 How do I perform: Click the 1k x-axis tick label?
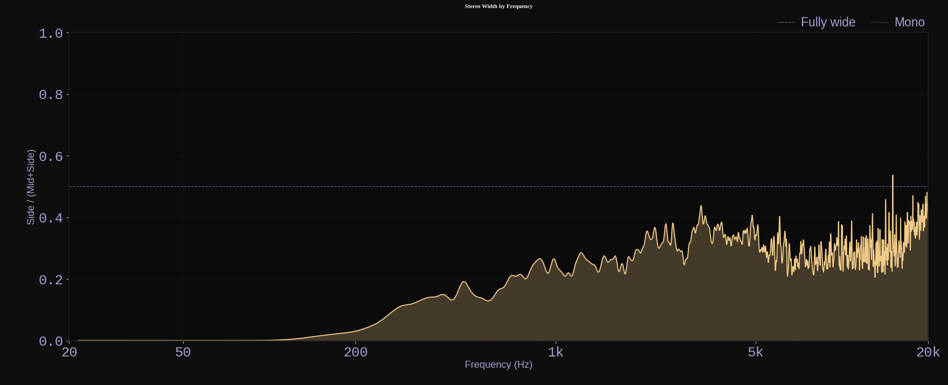555,352
